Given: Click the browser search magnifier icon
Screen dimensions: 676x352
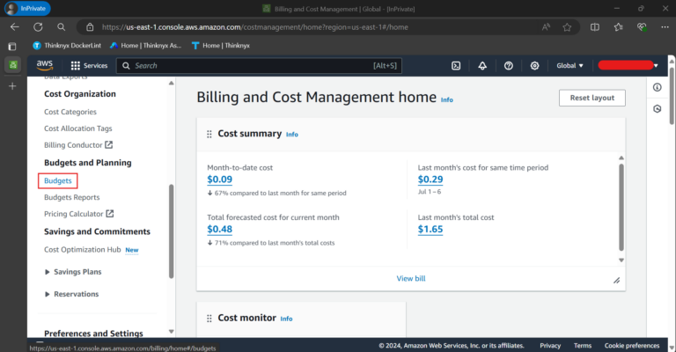Looking at the screenshot, I should pyautogui.click(x=62, y=27).
